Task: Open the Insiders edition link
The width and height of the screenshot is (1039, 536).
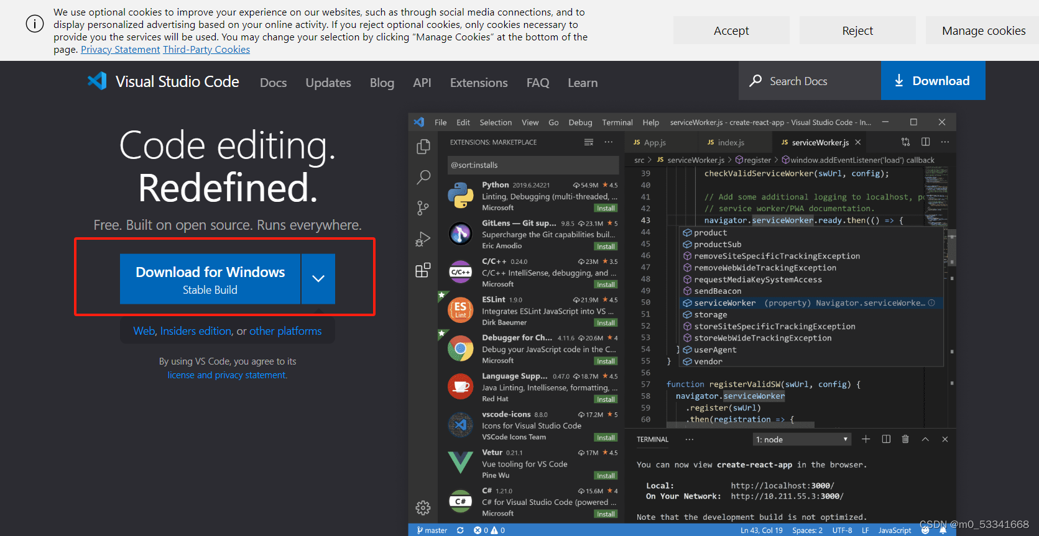Action: pyautogui.click(x=196, y=331)
